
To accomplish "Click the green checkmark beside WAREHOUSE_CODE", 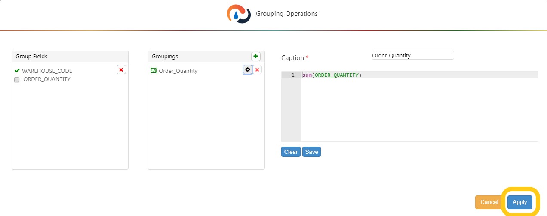I will 17,71.
